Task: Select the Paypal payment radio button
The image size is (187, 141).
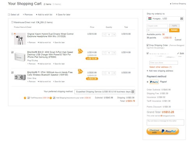Action: click(x=148, y=82)
